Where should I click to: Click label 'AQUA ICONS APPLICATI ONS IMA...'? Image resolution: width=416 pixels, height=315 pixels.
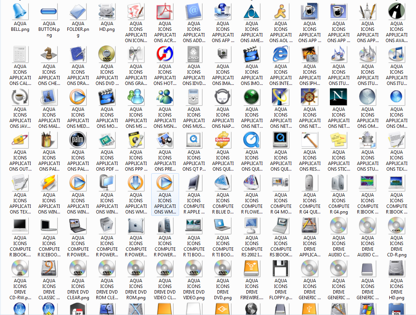(223, 75)
